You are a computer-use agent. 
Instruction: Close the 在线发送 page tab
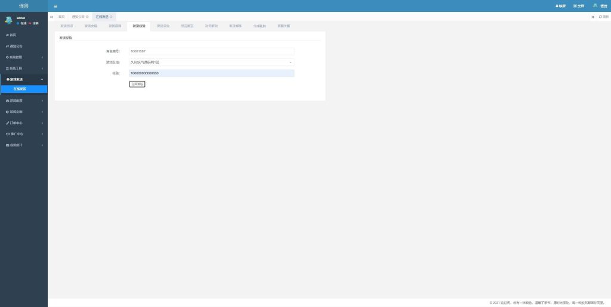[111, 17]
